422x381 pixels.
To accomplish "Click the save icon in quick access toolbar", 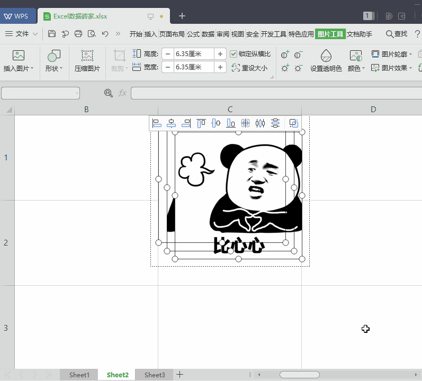I will pyautogui.click(x=52, y=34).
